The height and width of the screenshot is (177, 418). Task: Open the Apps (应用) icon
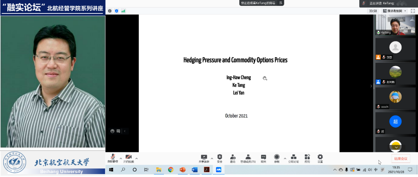point(307,158)
